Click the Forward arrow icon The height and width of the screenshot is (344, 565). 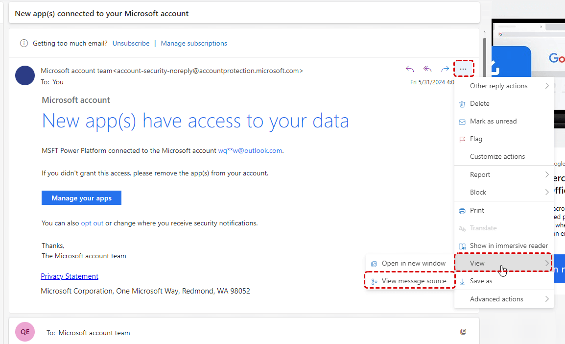[x=445, y=69]
